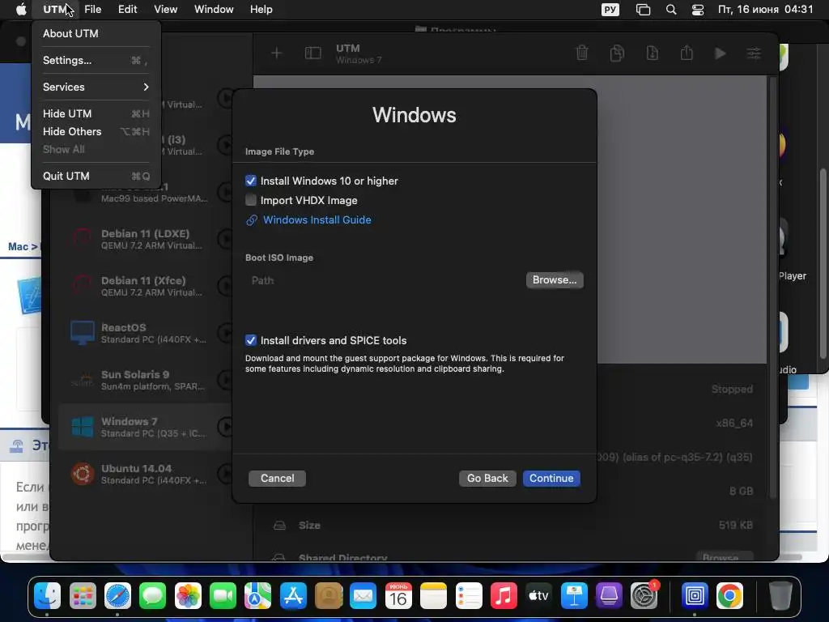Select Ubuntu 14.04 in the VM list
The width and height of the screenshot is (829, 622).
tap(145, 475)
